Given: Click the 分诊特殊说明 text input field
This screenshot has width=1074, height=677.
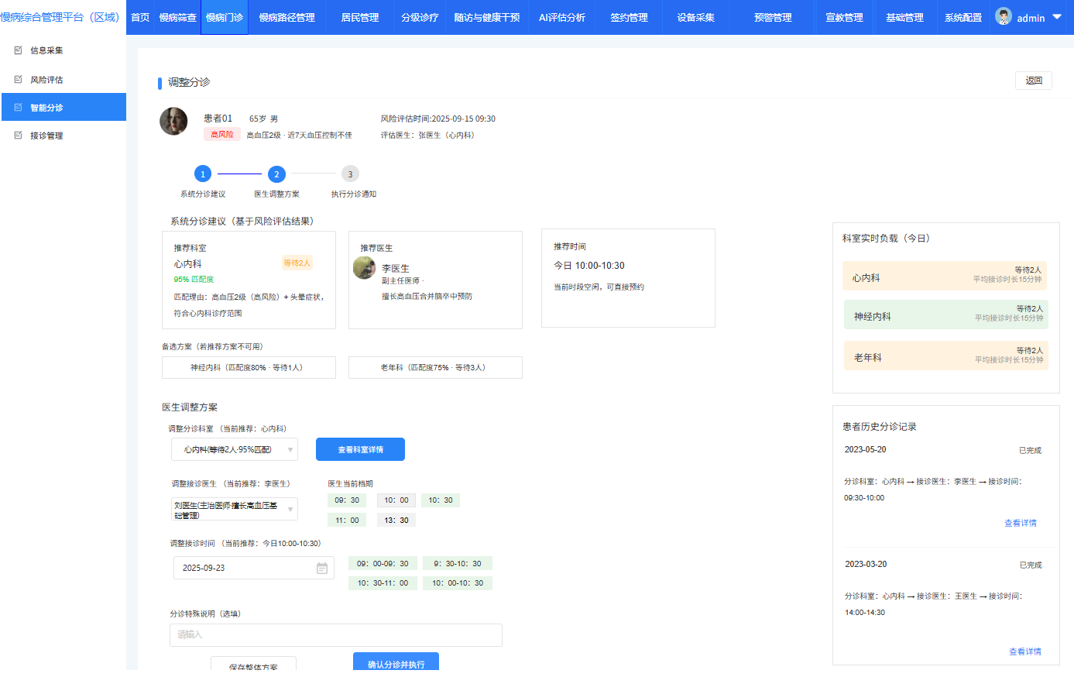Looking at the screenshot, I should tap(335, 635).
